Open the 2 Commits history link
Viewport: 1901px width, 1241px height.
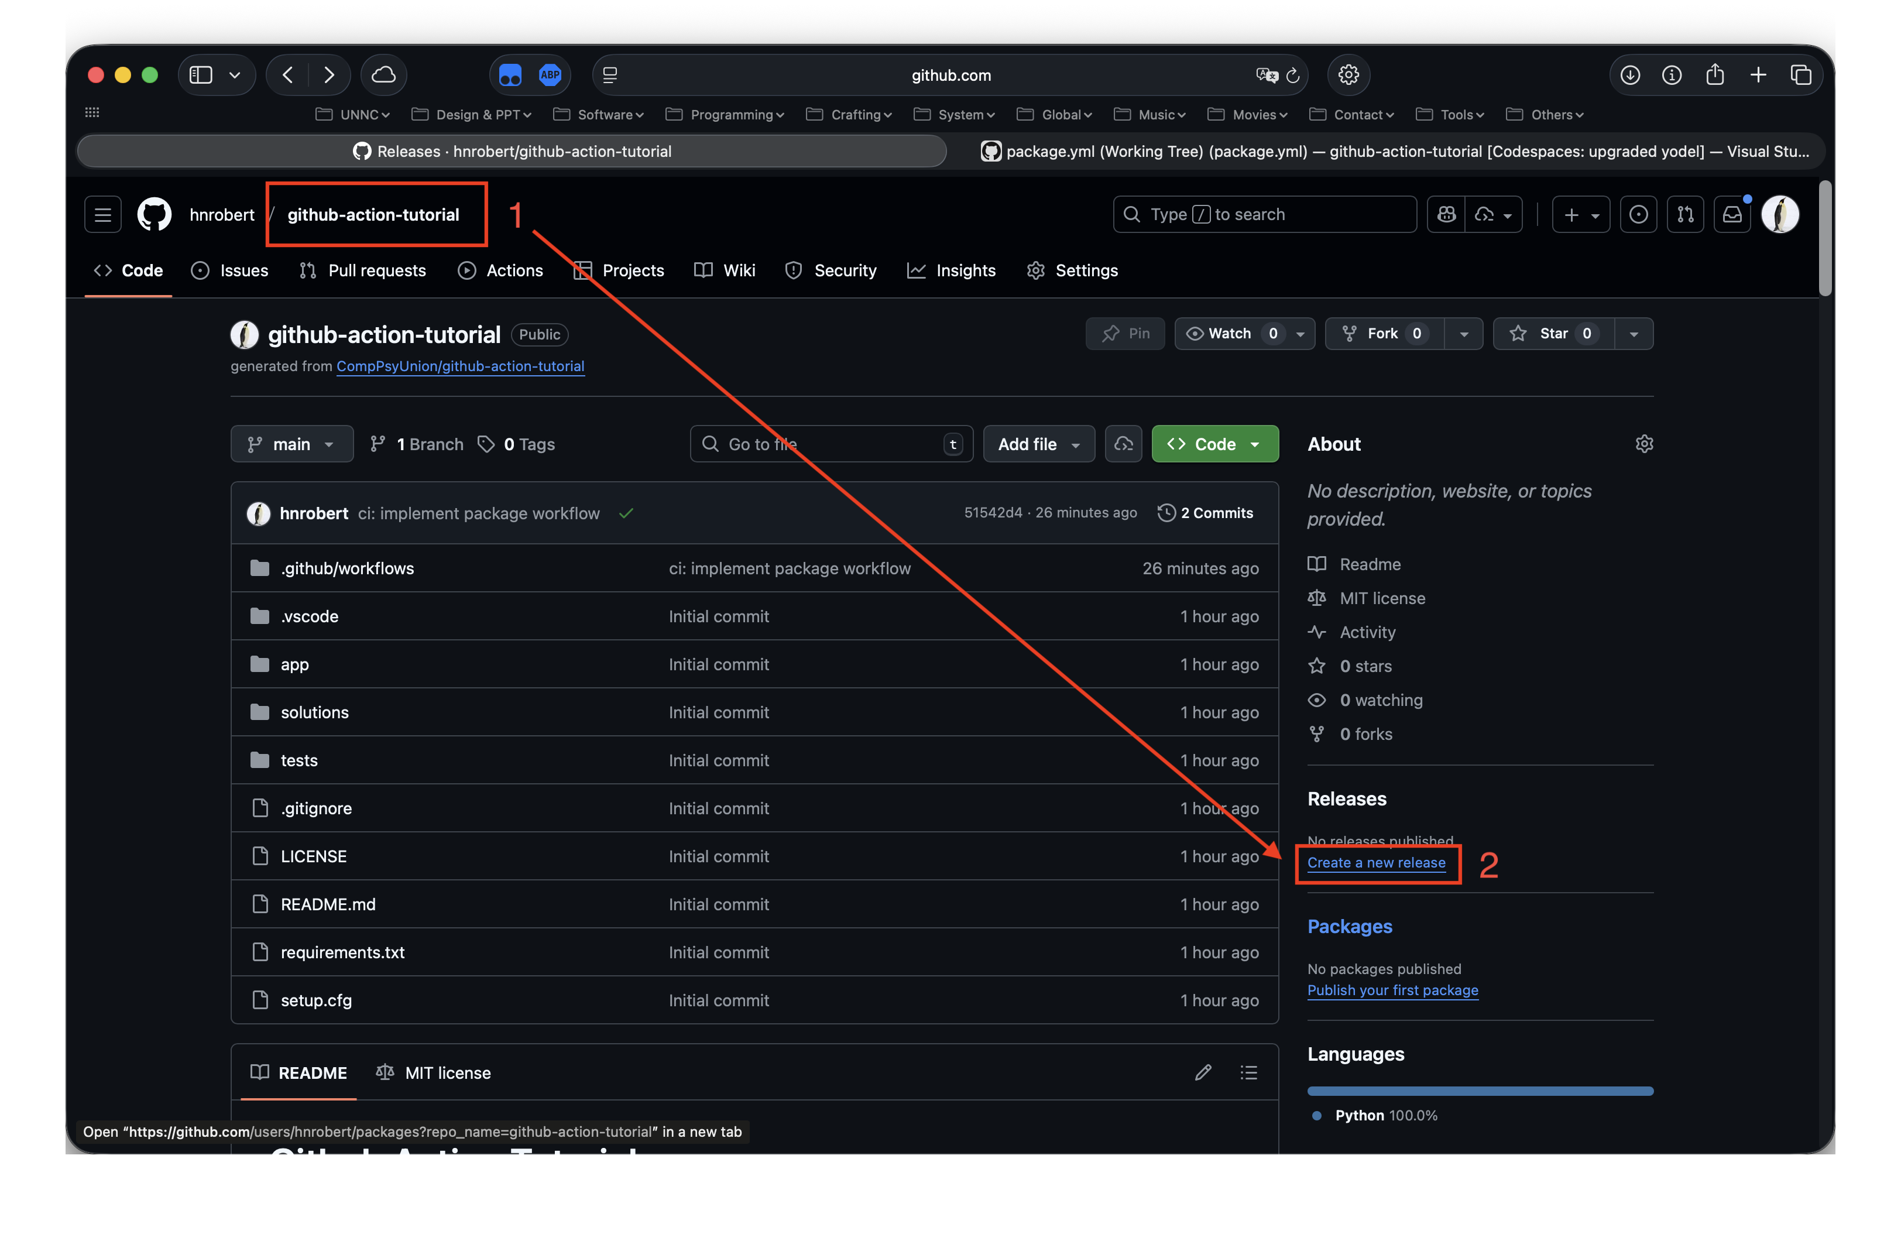(x=1205, y=513)
